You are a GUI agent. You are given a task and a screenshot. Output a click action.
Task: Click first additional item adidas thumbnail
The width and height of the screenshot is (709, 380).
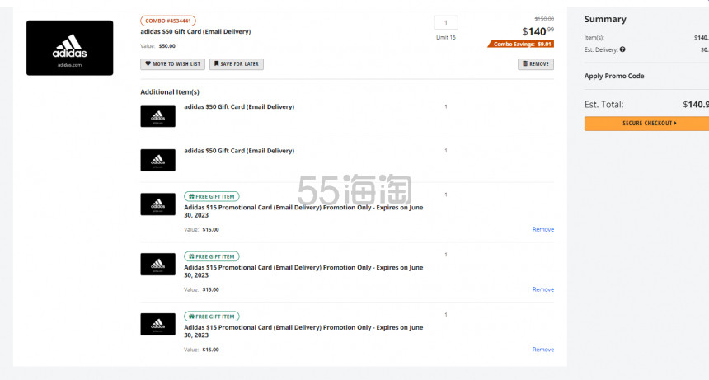[x=157, y=116]
